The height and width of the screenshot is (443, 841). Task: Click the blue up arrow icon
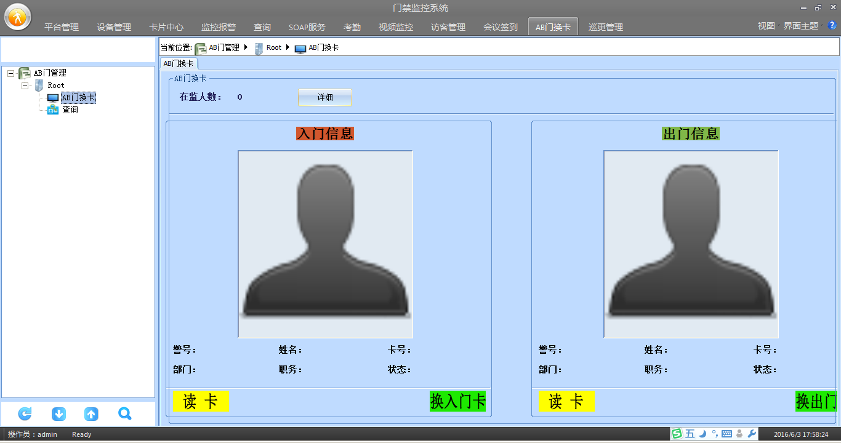tap(91, 414)
